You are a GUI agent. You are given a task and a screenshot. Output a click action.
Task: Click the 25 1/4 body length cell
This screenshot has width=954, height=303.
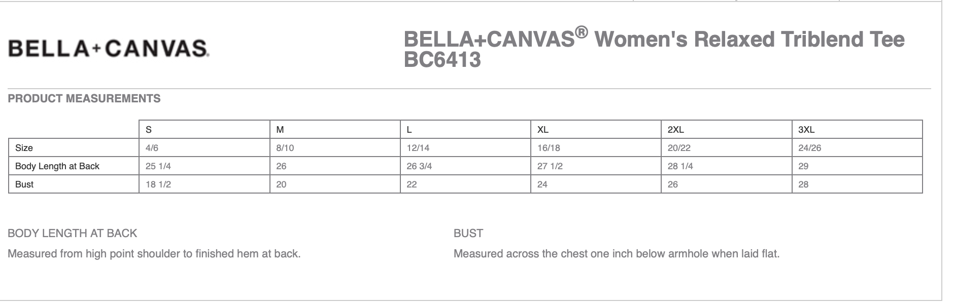tap(158, 166)
